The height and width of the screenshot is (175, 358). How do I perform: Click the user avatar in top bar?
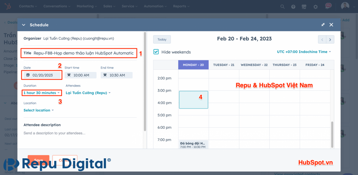tap(345, 6)
